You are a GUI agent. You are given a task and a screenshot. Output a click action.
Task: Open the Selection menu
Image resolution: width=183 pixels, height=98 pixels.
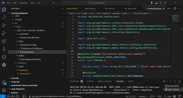click(23, 3)
